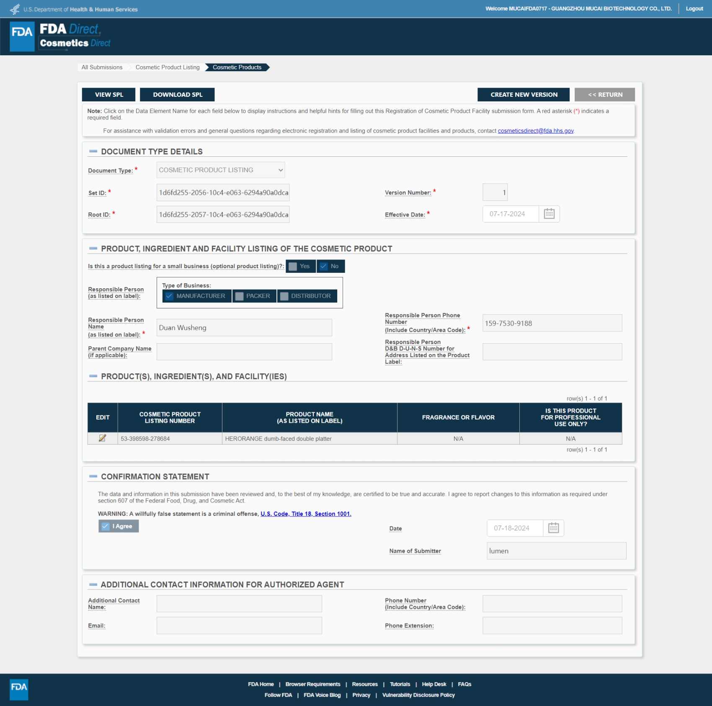
Task: Go to All Submissions breadcrumb
Action: point(102,67)
